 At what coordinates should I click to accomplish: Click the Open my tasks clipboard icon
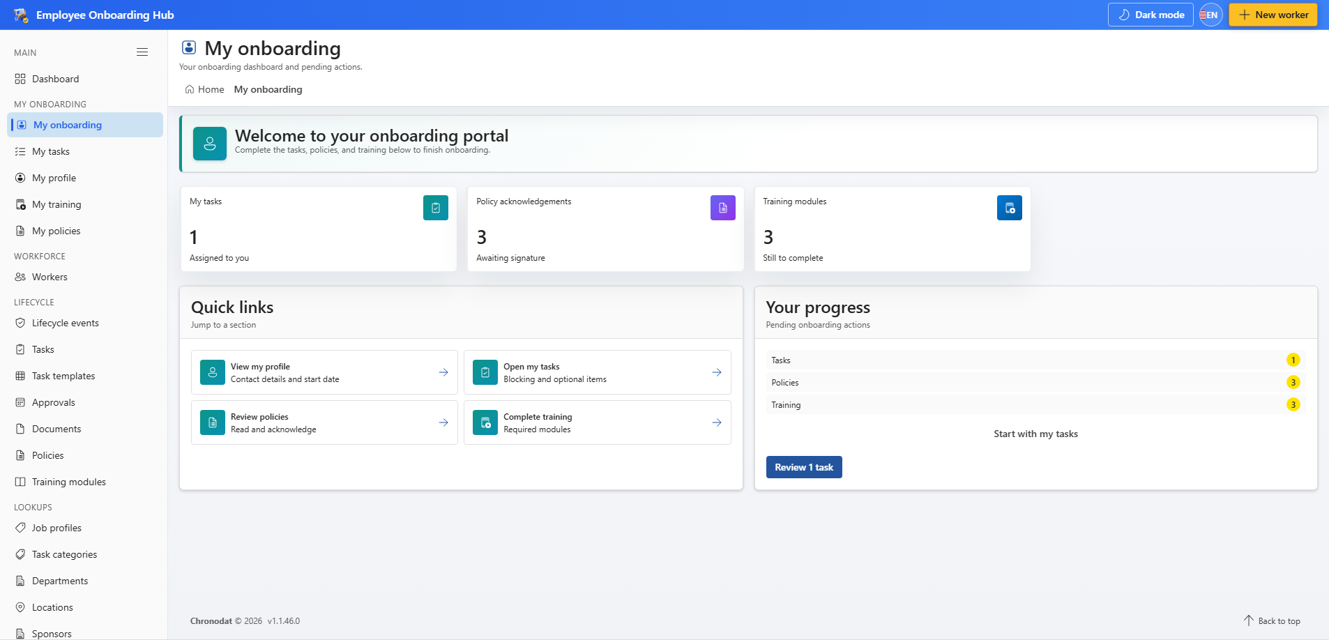point(485,372)
